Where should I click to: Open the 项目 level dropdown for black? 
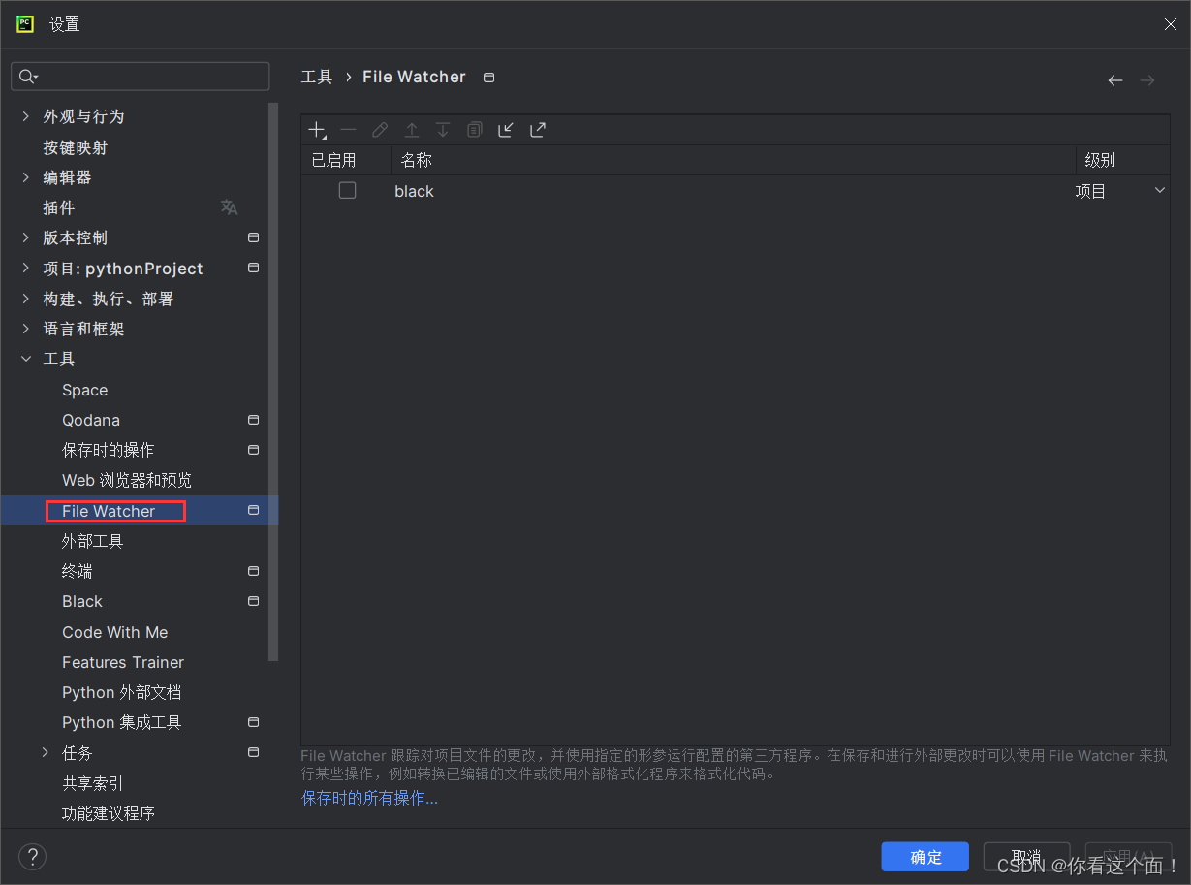(1160, 191)
